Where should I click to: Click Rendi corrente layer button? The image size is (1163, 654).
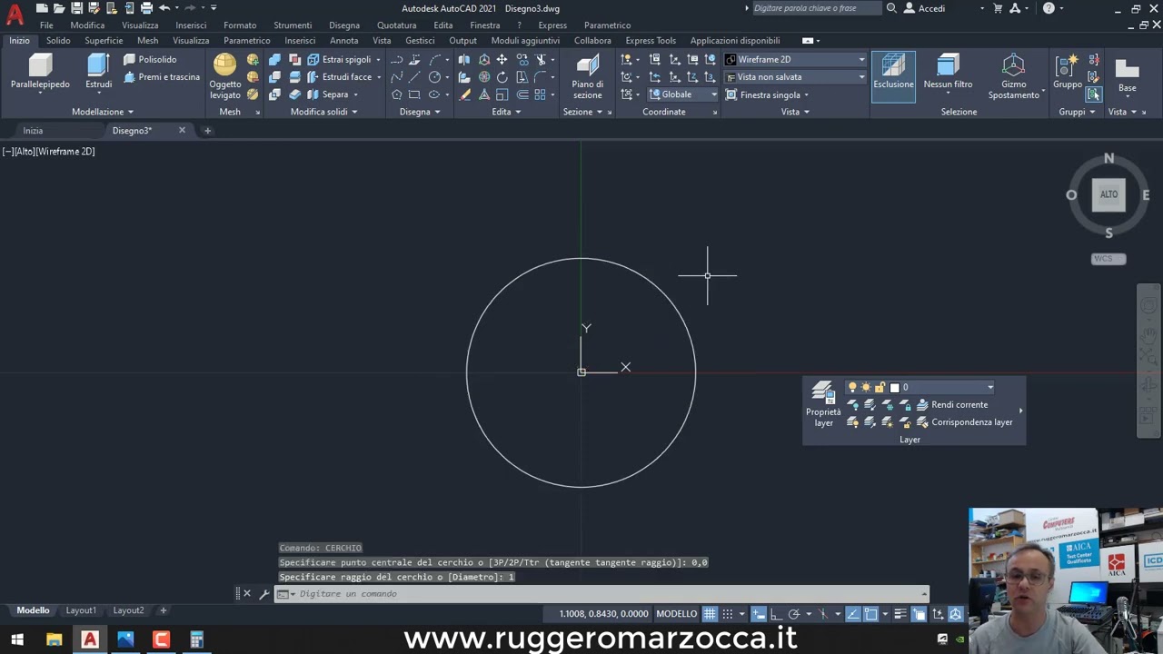951,405
